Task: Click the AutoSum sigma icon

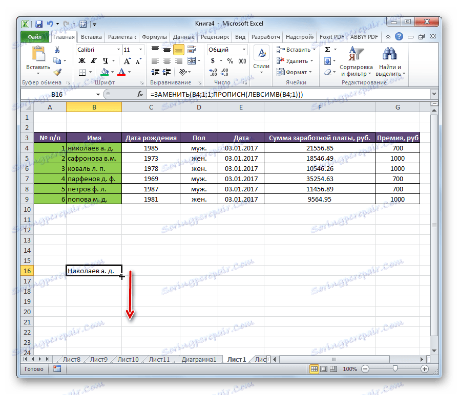Action: pos(327,50)
